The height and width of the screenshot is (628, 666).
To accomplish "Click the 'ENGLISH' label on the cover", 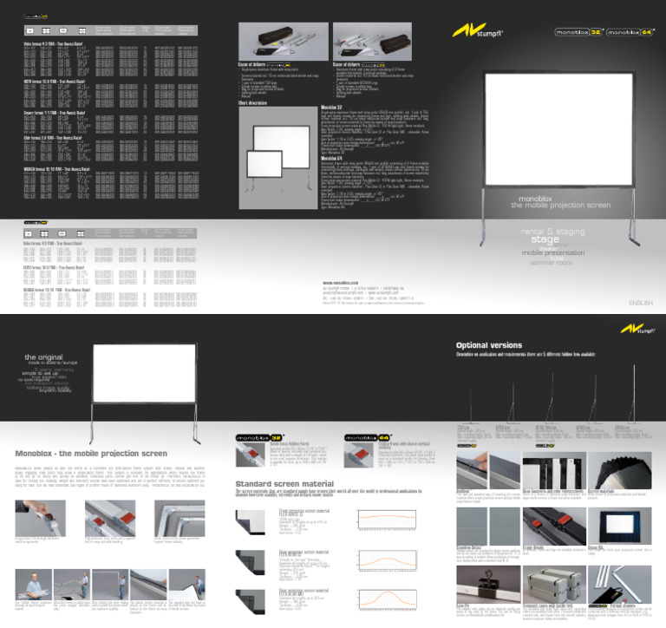I will 641,303.
